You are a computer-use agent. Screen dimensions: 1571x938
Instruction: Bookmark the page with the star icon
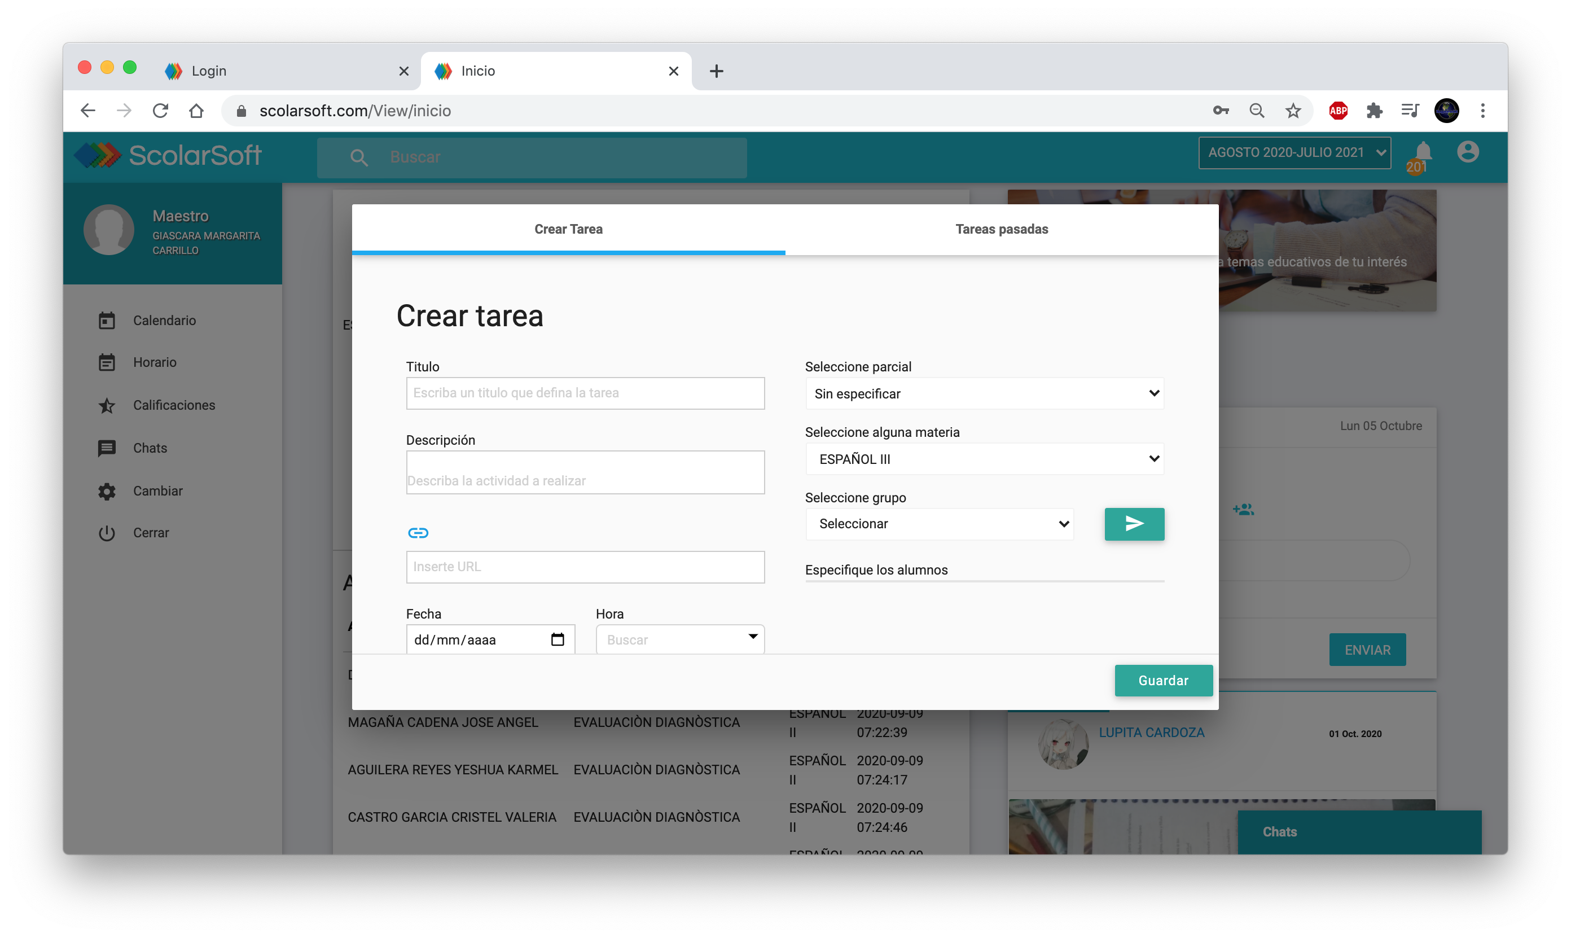pyautogui.click(x=1293, y=111)
